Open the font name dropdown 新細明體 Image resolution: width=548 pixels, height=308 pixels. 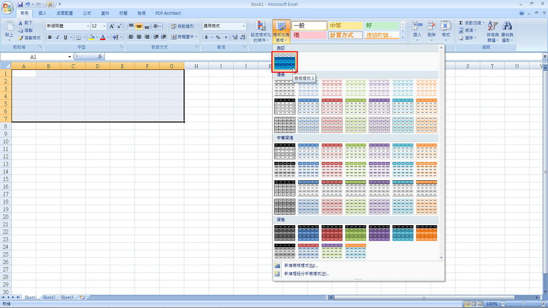(88, 26)
